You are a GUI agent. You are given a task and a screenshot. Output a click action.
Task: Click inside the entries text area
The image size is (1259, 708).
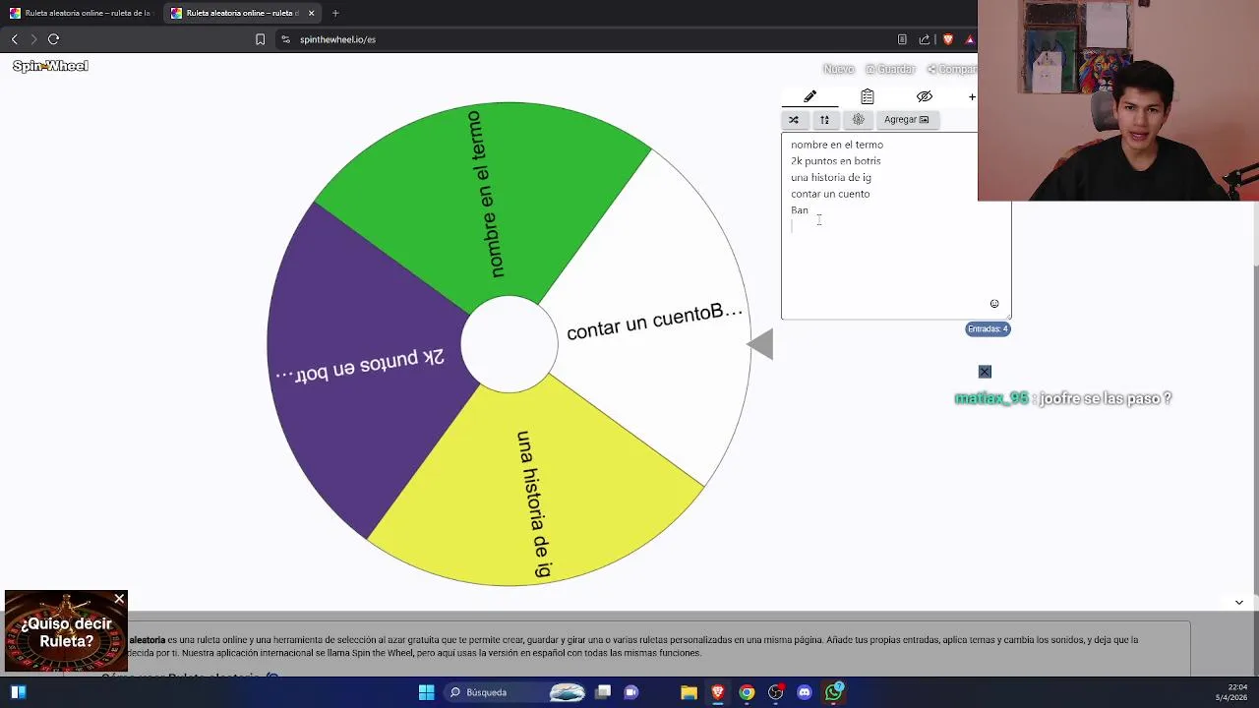click(895, 226)
